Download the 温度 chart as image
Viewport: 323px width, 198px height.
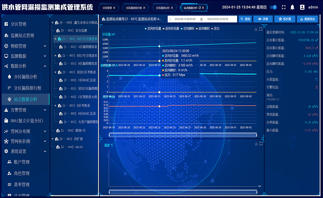click(x=256, y=144)
